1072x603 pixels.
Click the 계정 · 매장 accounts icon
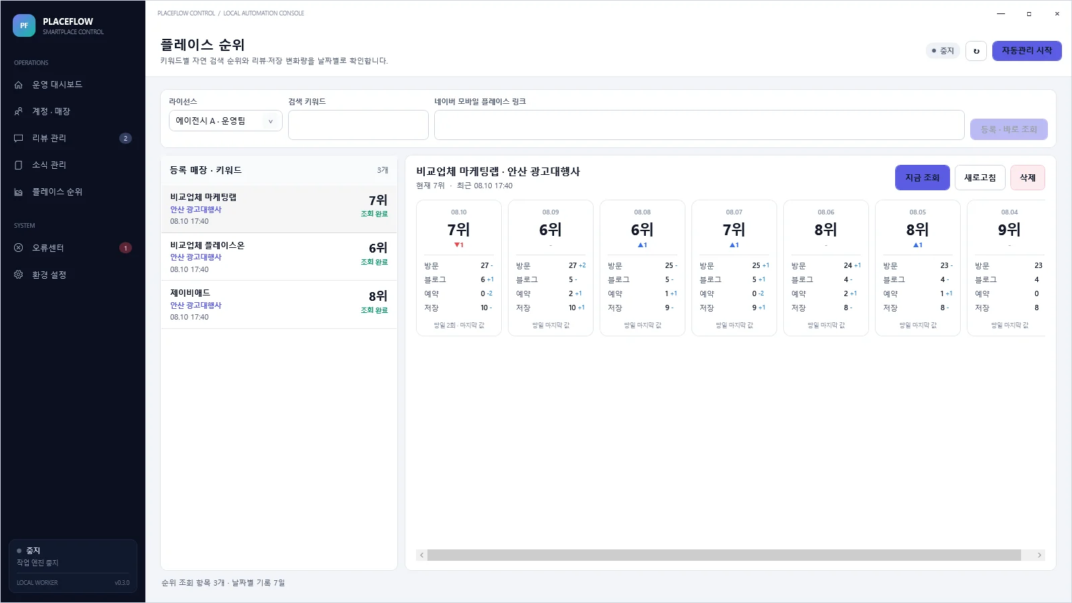pyautogui.click(x=19, y=112)
